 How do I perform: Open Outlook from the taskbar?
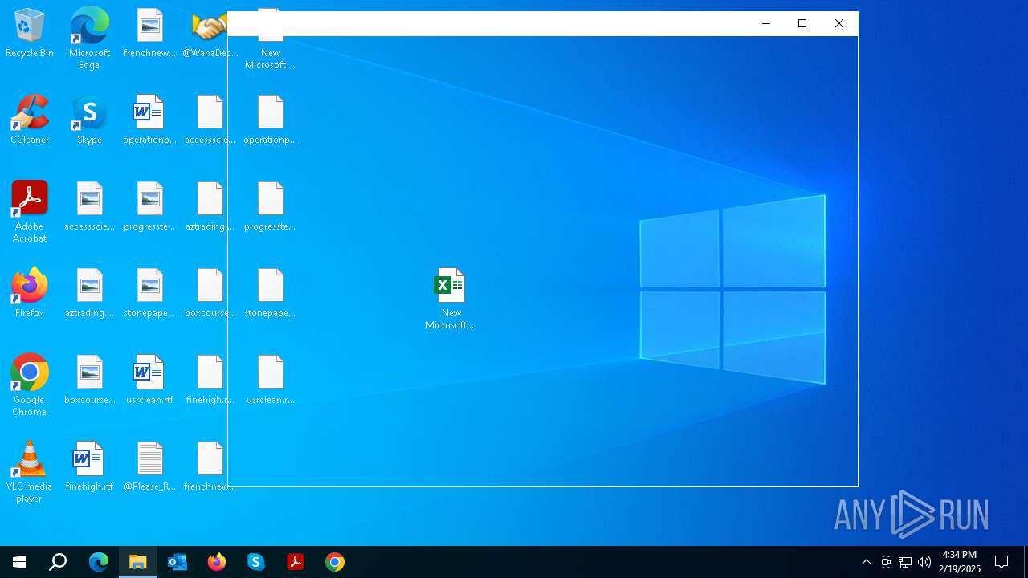(x=177, y=562)
